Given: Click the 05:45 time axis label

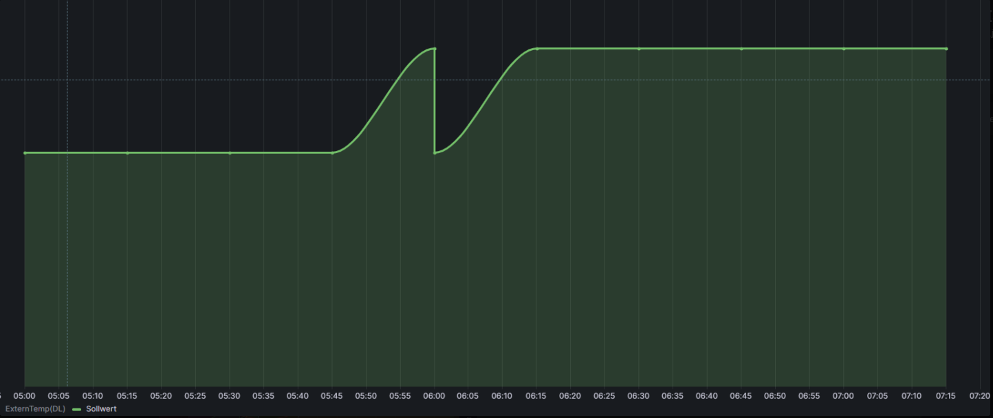Looking at the screenshot, I should pos(332,396).
